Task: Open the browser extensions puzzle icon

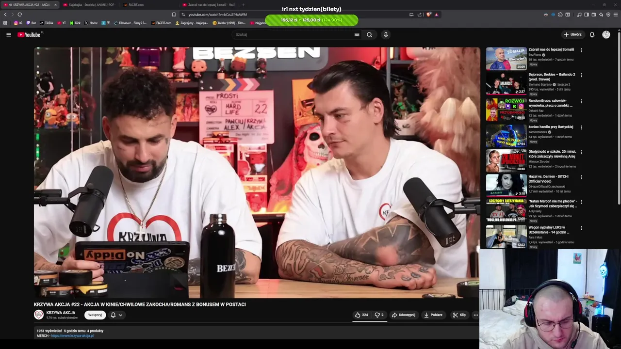Action: 560,15
